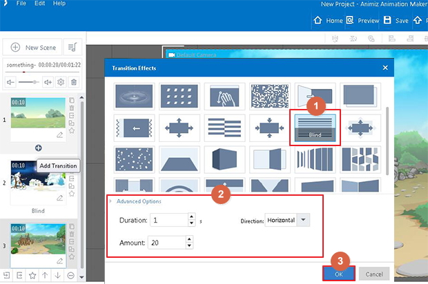This screenshot has width=428, height=284.
Task: Save the project with Save button
Action: 396,21
